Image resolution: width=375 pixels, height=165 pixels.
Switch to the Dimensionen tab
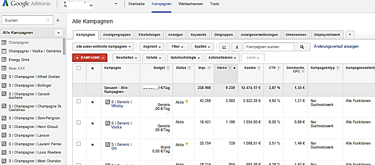(x=296, y=35)
